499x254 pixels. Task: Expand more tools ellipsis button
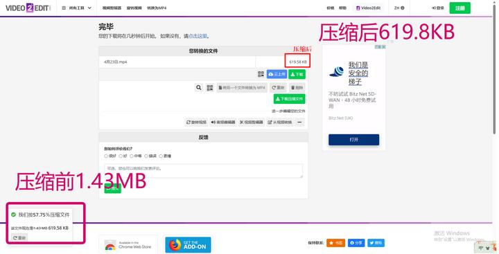click(299, 122)
